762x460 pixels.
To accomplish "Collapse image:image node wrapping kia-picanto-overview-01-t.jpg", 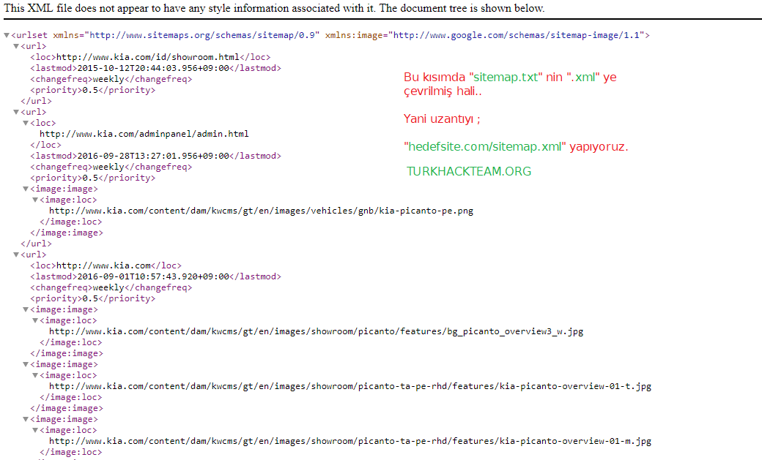I will [26, 364].
